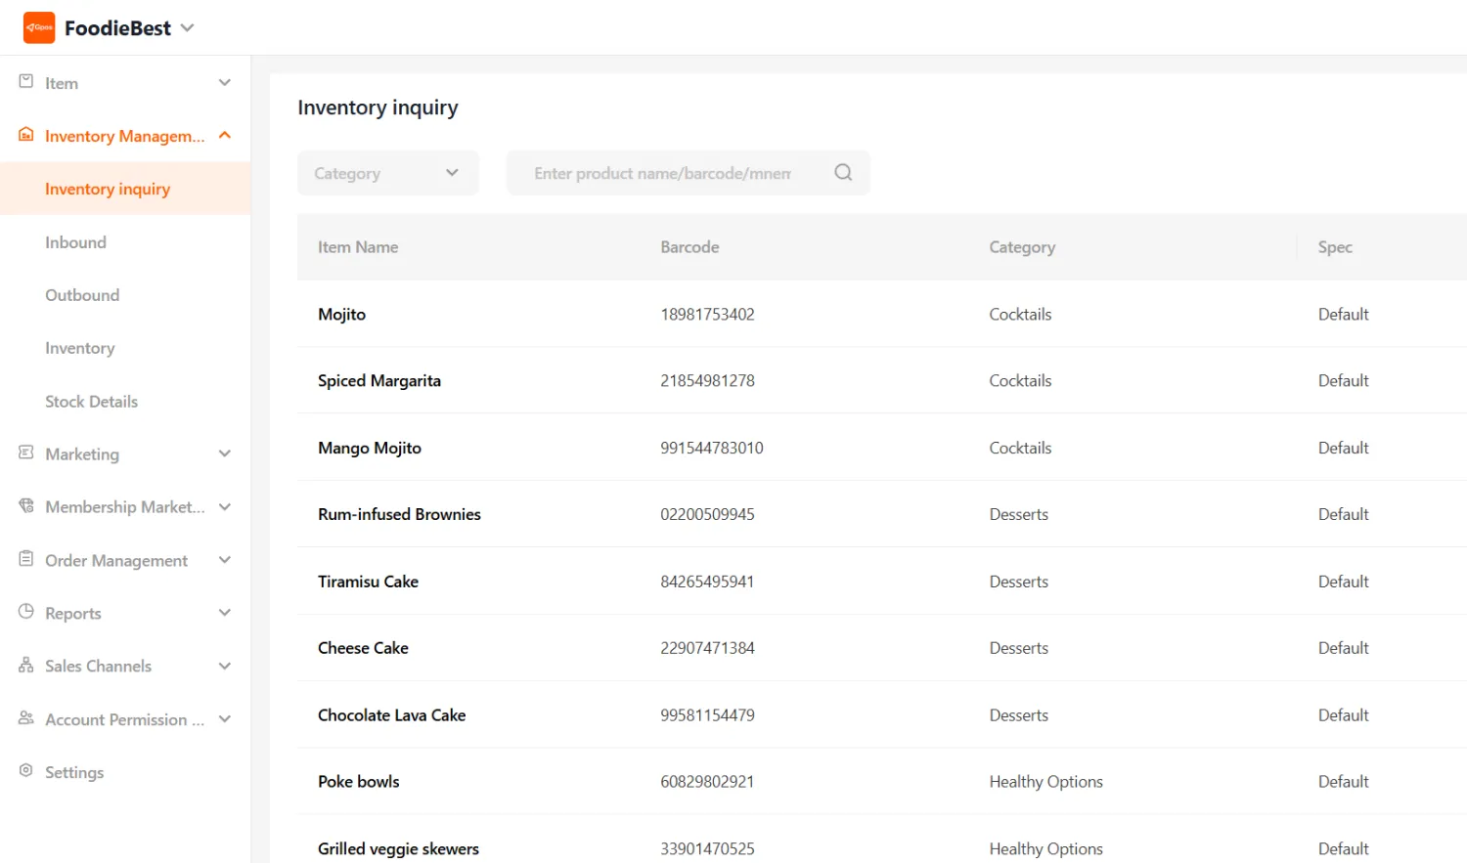Click the search magnifier icon
This screenshot has width=1467, height=863.
pos(843,173)
